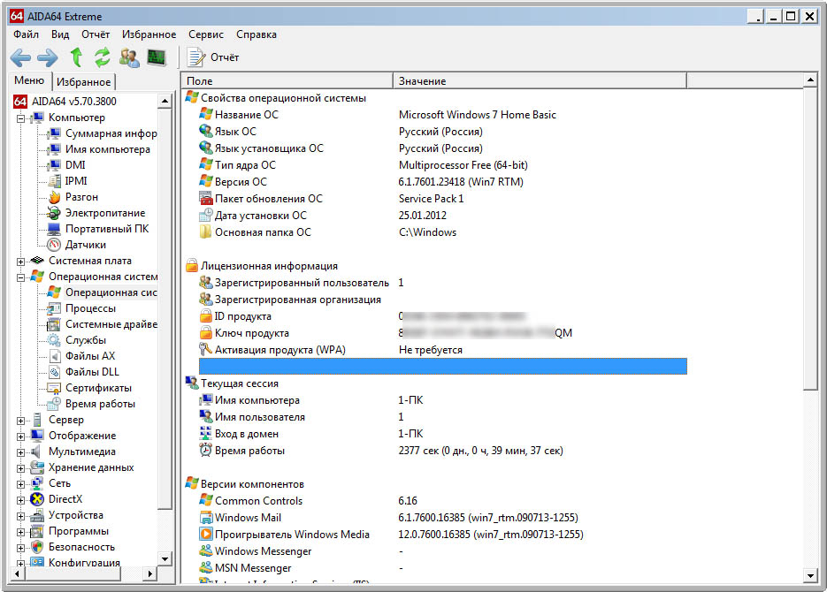Select the Датчики sensor item

[85, 245]
